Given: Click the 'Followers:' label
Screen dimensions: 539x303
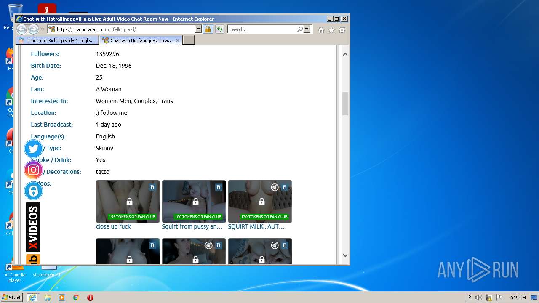Looking at the screenshot, I should (45, 54).
